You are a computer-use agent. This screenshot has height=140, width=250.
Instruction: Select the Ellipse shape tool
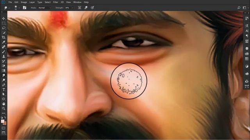coord(4,99)
